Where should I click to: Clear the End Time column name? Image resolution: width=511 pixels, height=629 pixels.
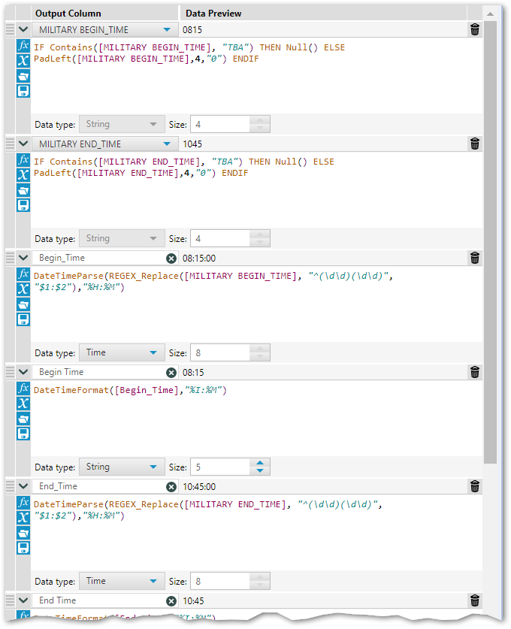(x=171, y=600)
